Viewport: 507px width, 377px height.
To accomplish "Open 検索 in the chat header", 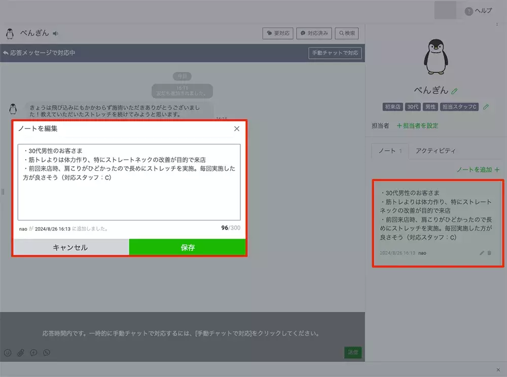I will pos(347,33).
